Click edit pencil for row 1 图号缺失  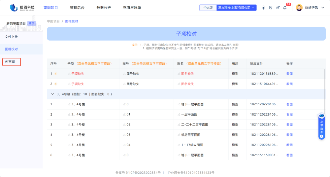124,74
